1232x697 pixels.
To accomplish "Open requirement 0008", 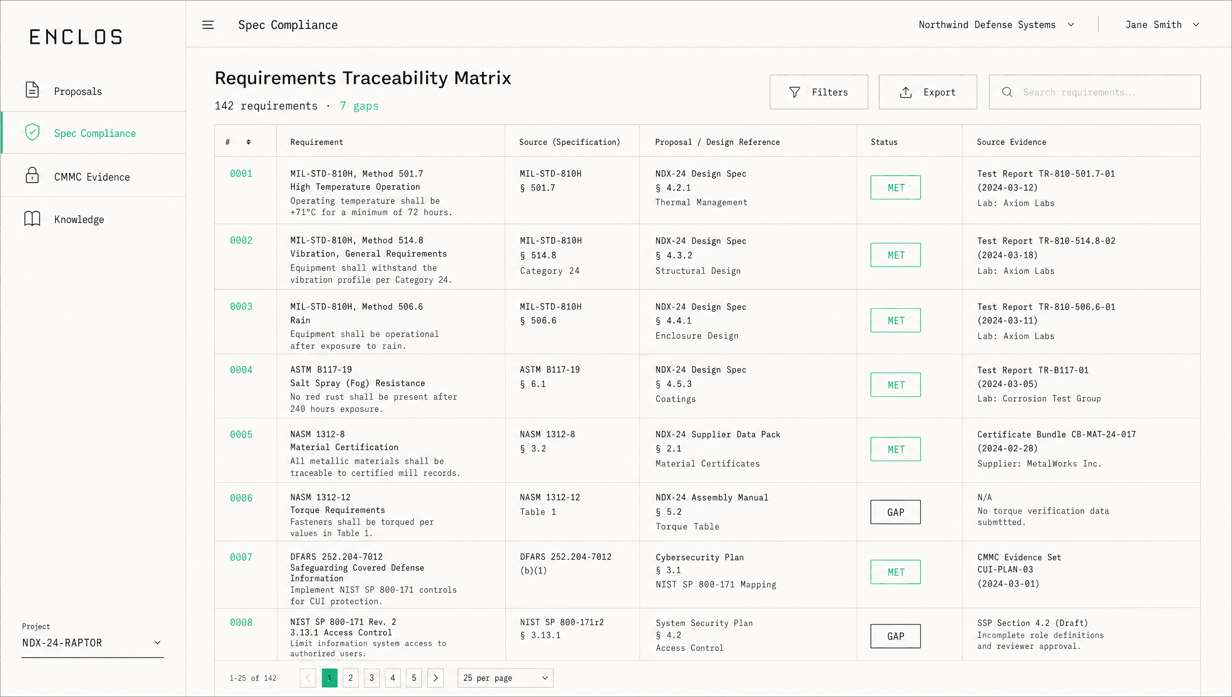I will [x=241, y=622].
